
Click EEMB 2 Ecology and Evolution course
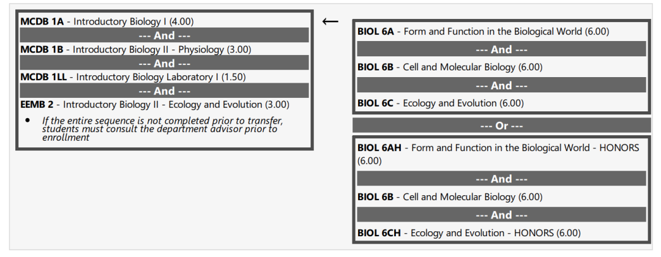(x=155, y=105)
